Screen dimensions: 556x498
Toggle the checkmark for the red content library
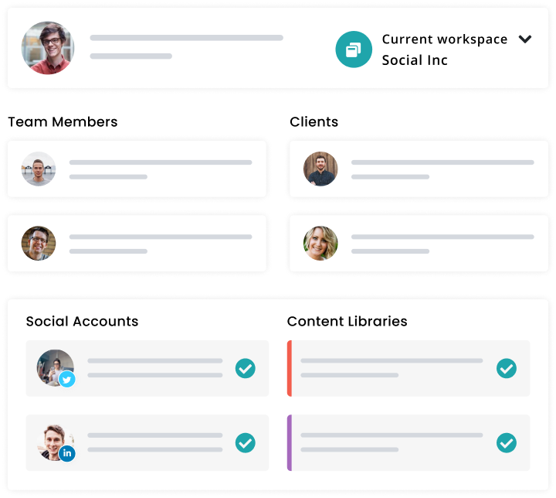click(x=506, y=368)
